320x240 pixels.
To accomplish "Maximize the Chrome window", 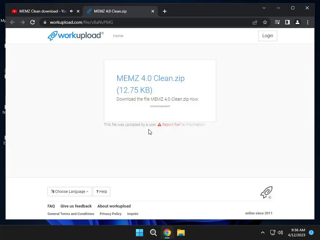I will tap(292, 8).
